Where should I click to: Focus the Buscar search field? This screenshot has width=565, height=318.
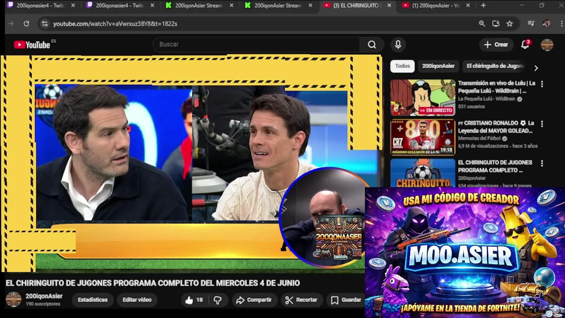[x=257, y=45]
